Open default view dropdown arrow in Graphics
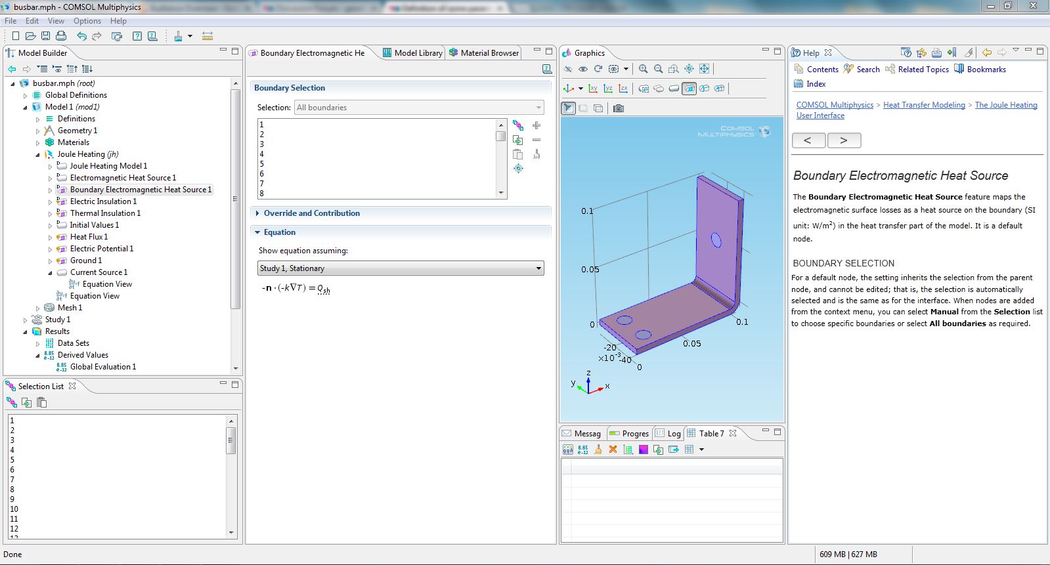1050x565 pixels. 580,89
